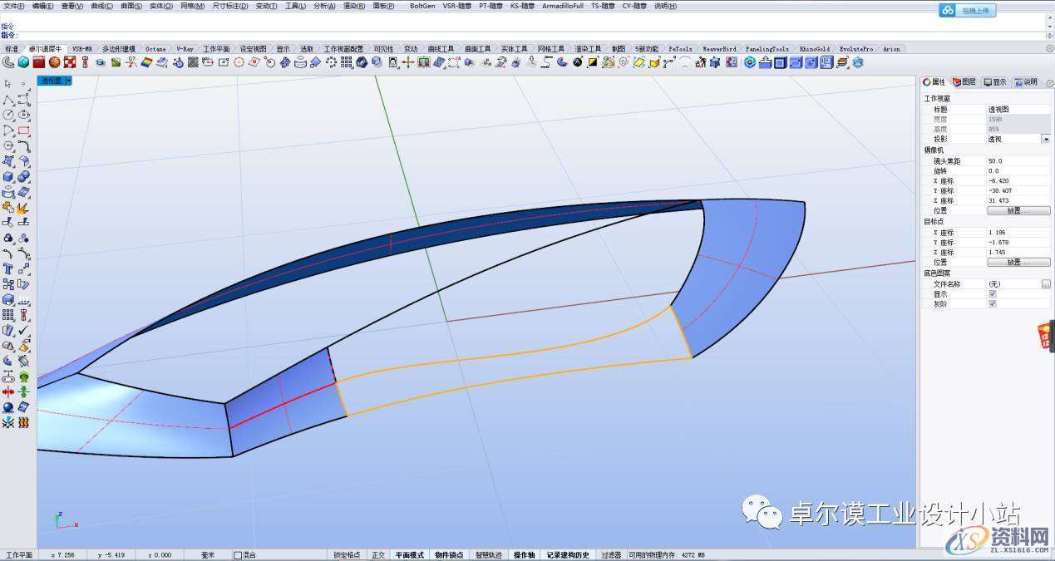Open the 曲面(S) menu
This screenshot has height=561, width=1055.
tap(131, 6)
